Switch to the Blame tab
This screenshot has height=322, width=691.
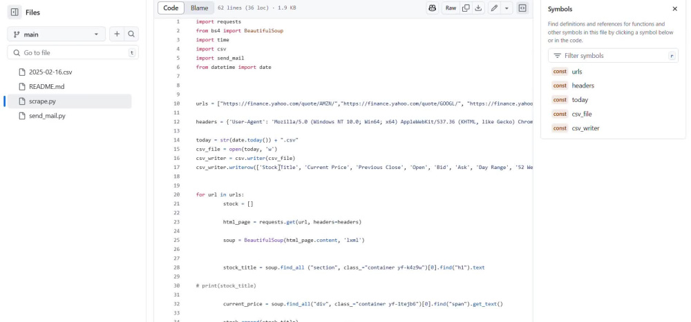pos(199,8)
